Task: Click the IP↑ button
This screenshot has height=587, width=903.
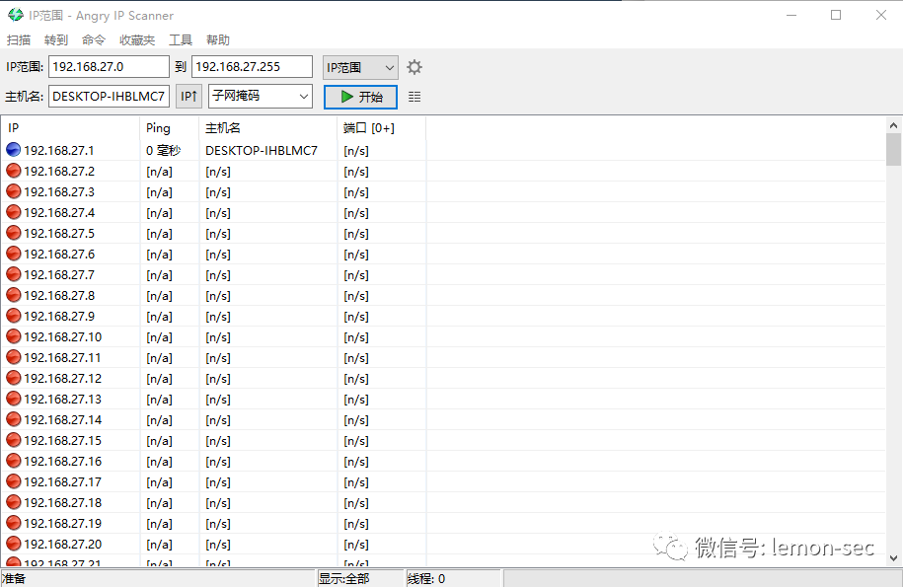Action: [x=188, y=96]
